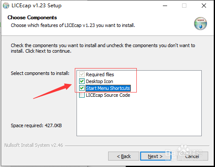
Task: Click the NSIS logo in the header
Action: click(x=200, y=24)
